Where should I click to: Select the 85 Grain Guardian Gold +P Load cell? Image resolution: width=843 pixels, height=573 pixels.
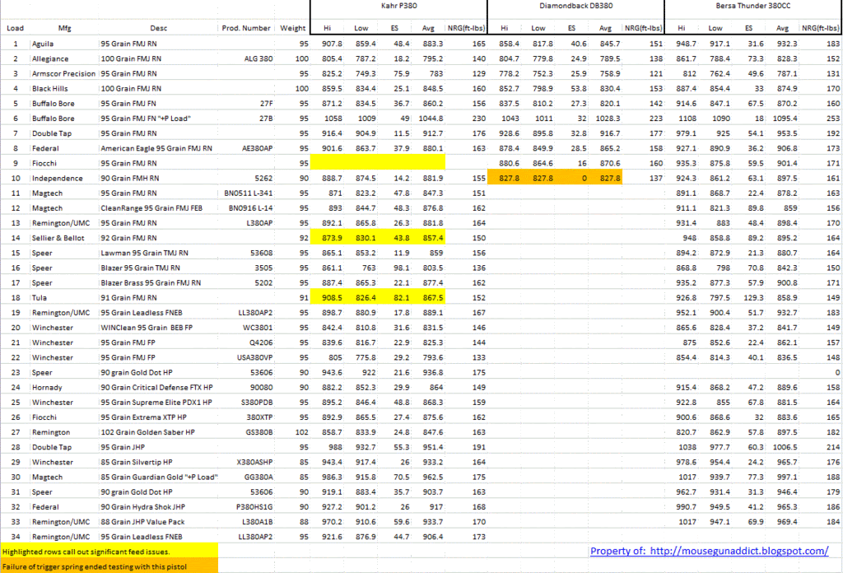point(159,477)
